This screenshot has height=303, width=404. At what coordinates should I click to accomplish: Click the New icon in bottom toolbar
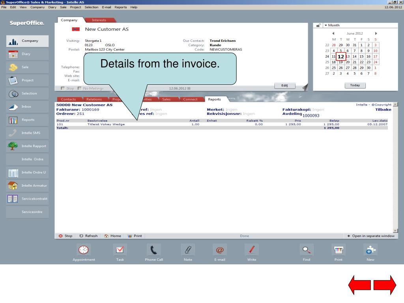coord(370,250)
